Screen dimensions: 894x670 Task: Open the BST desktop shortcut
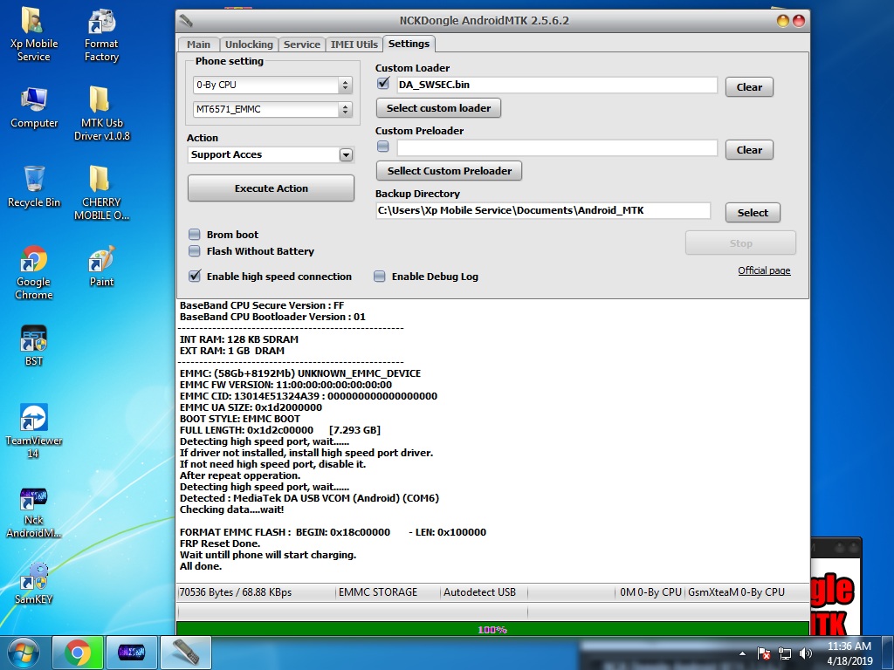point(34,345)
